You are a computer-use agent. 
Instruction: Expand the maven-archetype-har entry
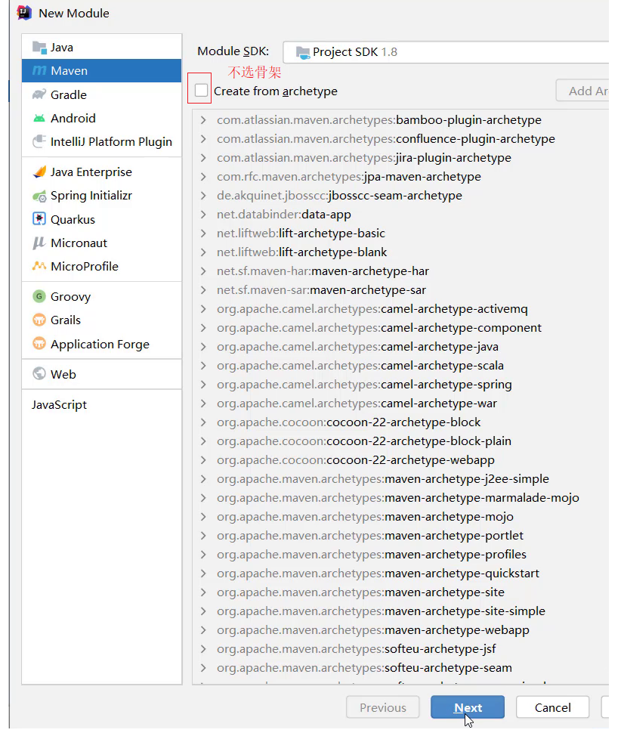[203, 271]
